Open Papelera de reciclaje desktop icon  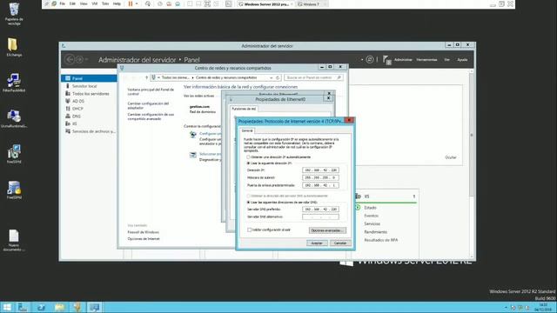click(x=14, y=14)
